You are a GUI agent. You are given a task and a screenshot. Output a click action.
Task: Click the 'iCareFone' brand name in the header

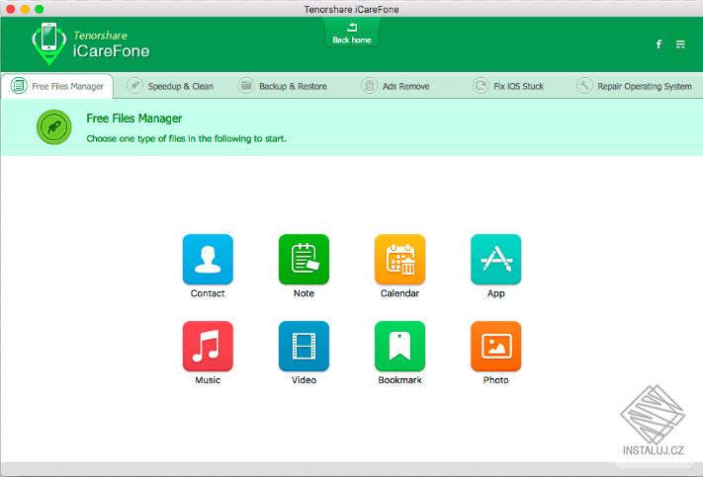[x=111, y=51]
